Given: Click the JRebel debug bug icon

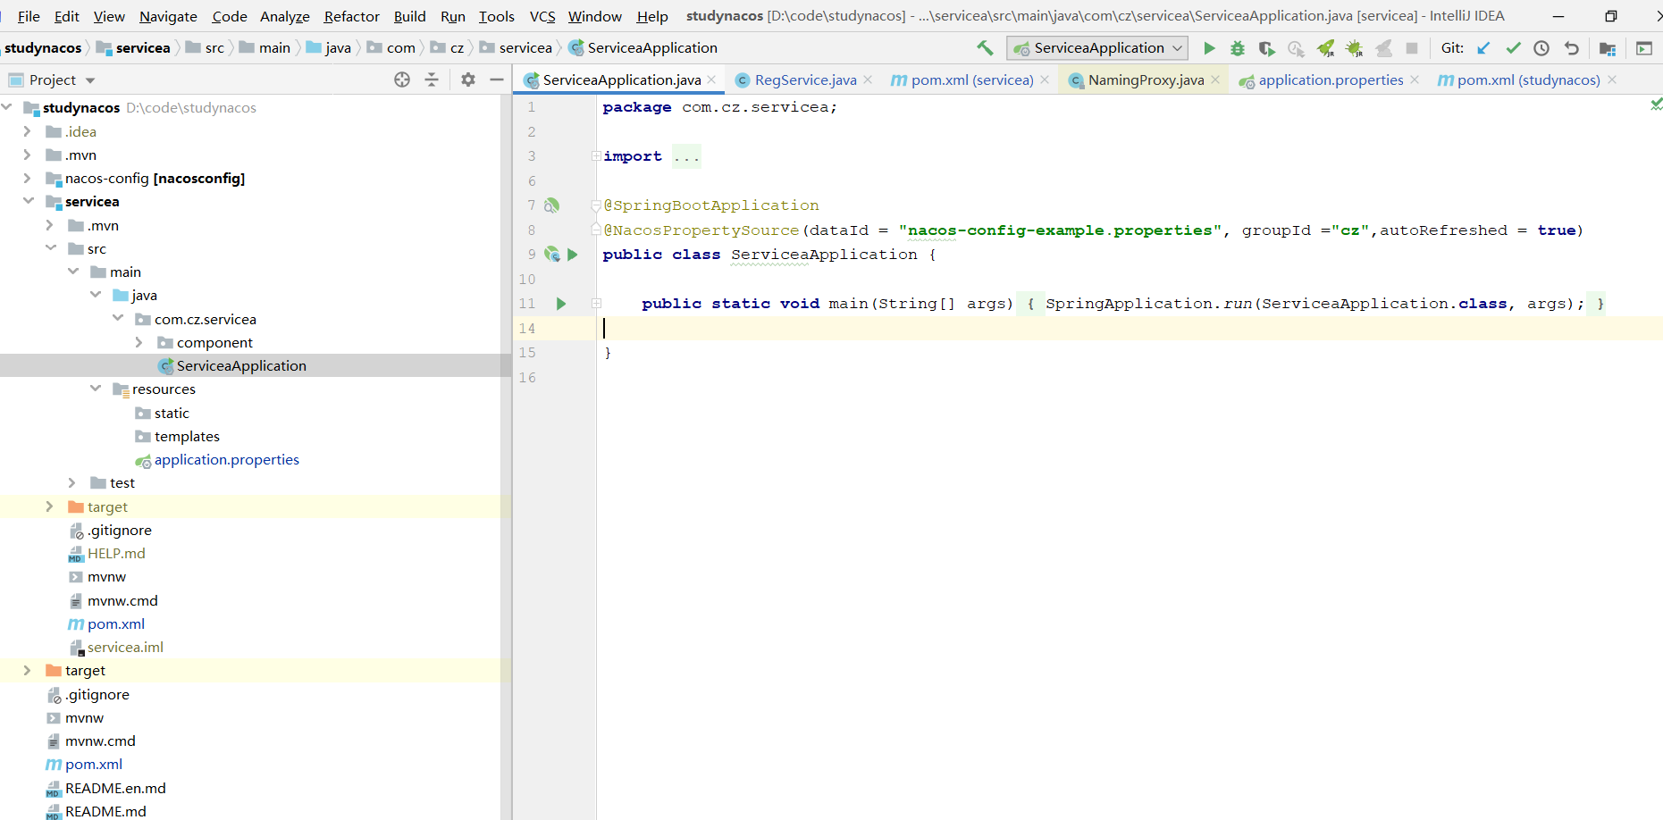Looking at the screenshot, I should click(x=1355, y=48).
